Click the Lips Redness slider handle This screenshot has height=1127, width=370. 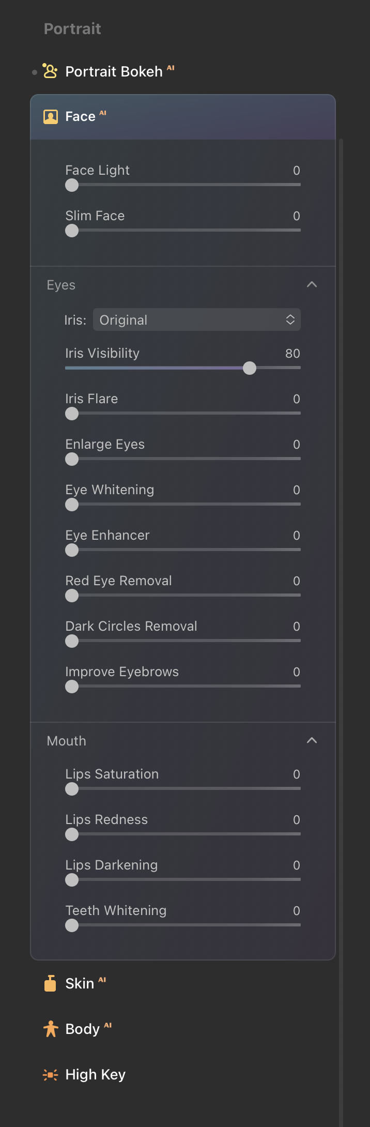click(x=72, y=834)
